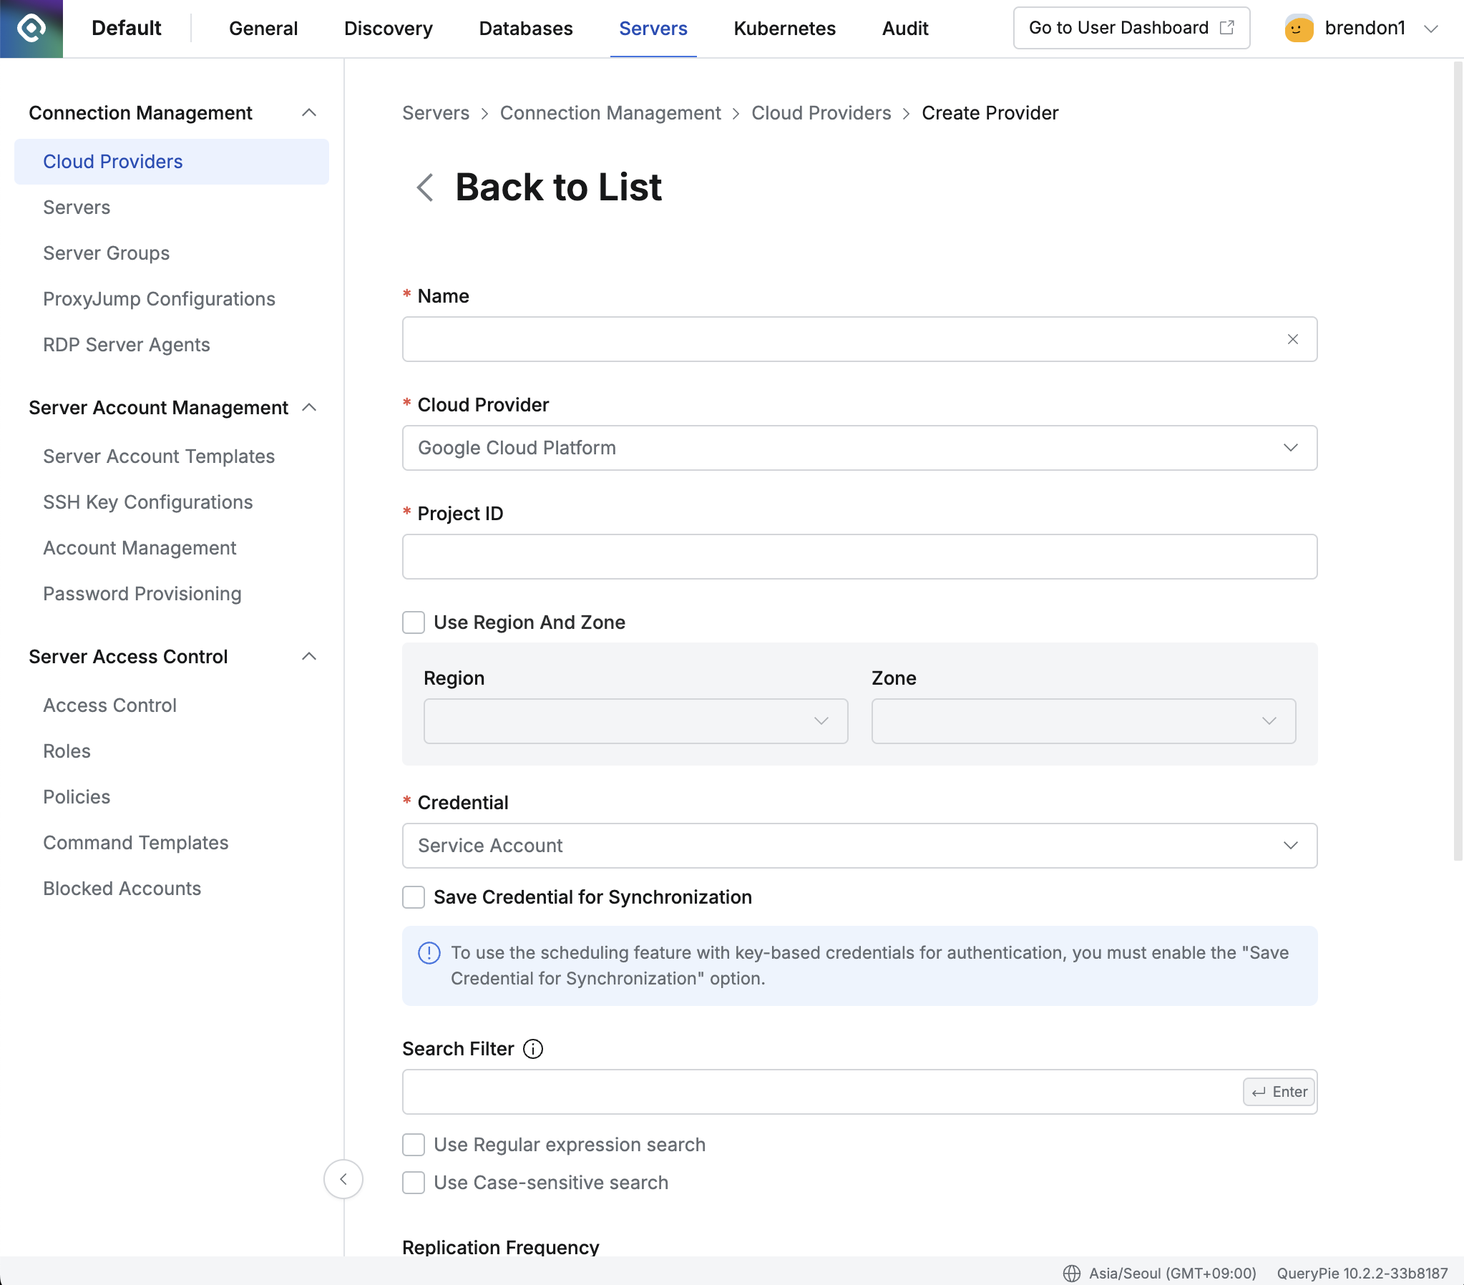1464x1285 pixels.
Task: Click inside the Project ID input field
Action: pyautogui.click(x=859, y=557)
